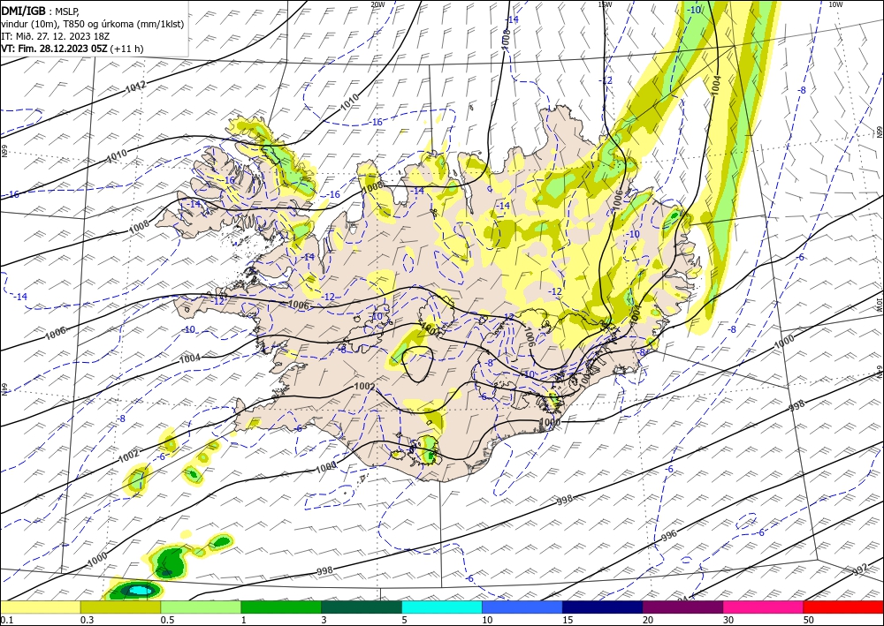Click legend value '0.3'
Viewport: 884px width, 626px height.
pyautogui.click(x=87, y=620)
